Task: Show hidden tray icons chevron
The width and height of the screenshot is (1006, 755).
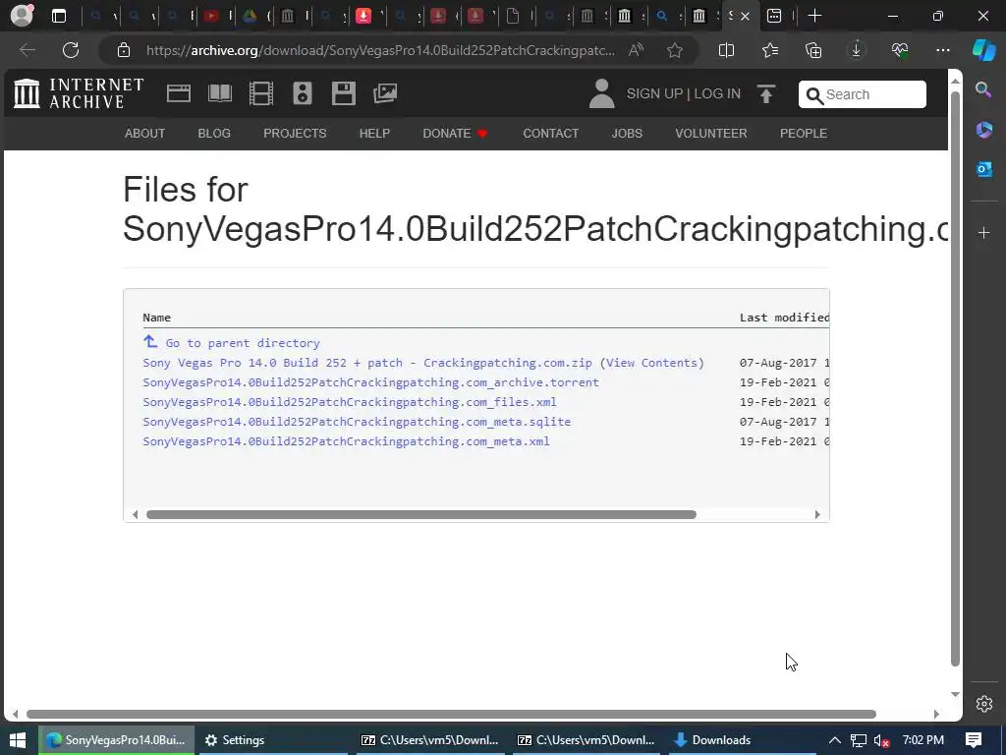Action: (834, 740)
